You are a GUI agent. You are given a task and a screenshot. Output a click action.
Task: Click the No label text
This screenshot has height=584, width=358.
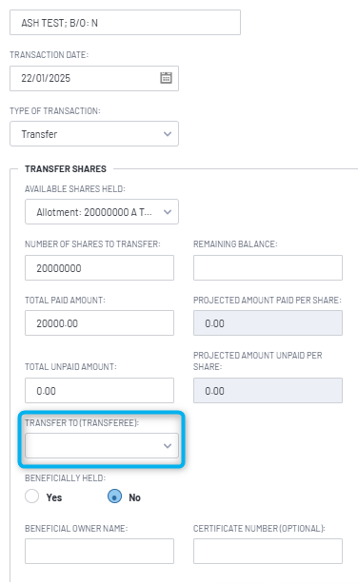pos(134,497)
